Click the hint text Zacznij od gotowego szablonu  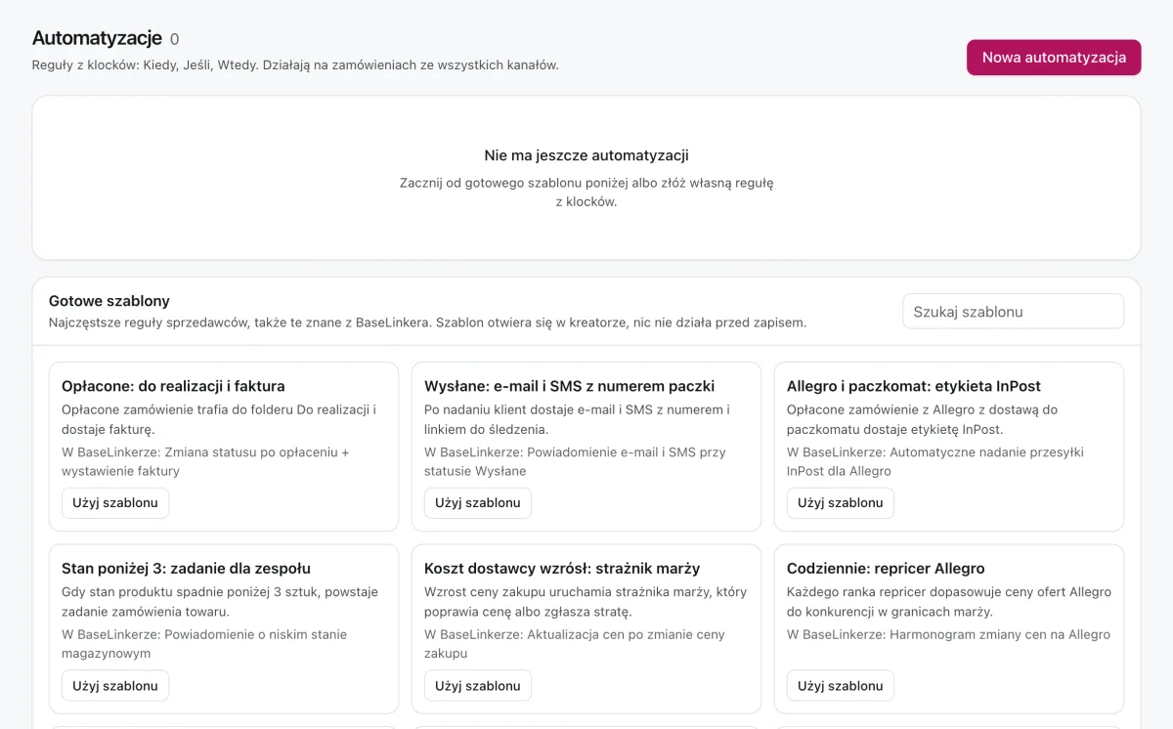pos(586,193)
